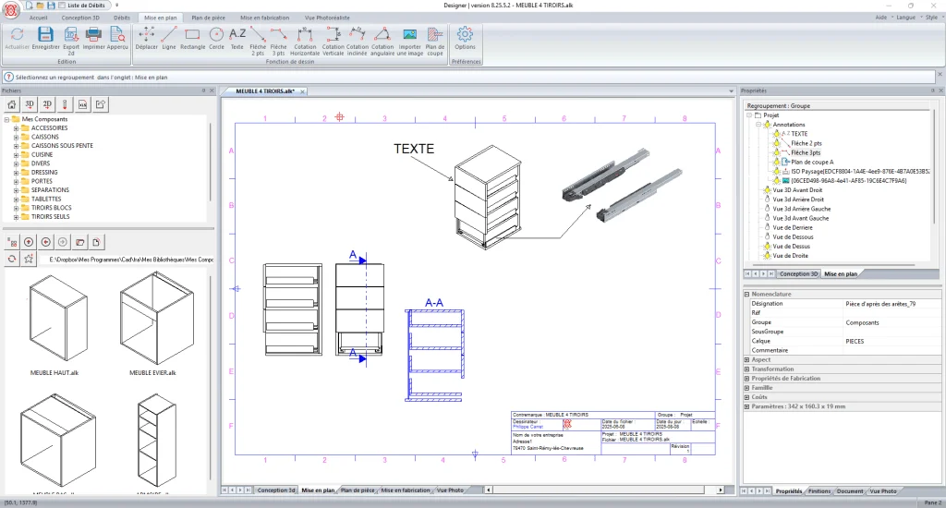Select the Flèche 2 pts tool

click(x=258, y=41)
